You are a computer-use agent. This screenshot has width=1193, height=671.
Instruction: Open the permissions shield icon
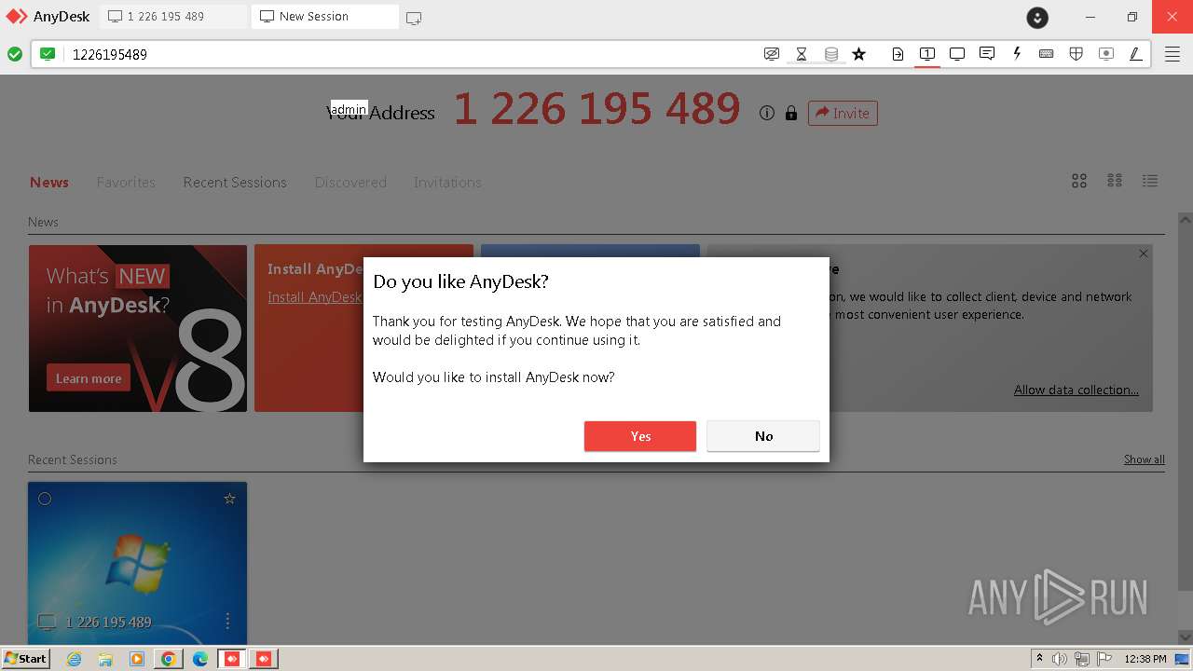point(1076,54)
